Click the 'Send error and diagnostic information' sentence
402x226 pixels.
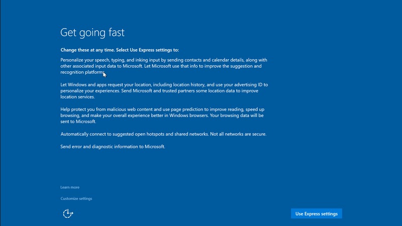[x=113, y=147]
